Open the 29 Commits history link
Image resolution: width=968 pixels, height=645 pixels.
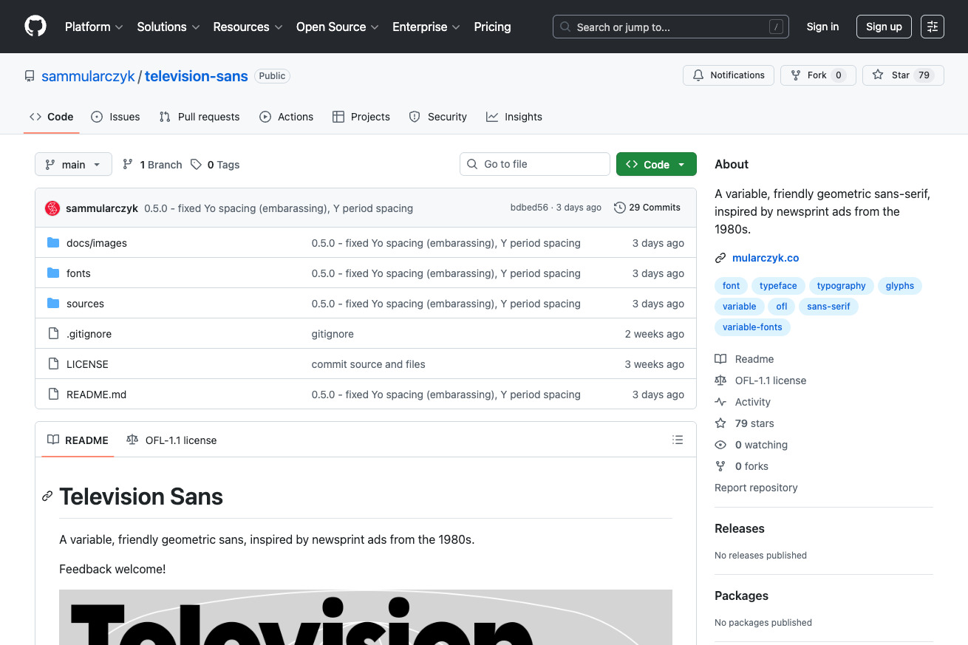tap(647, 208)
